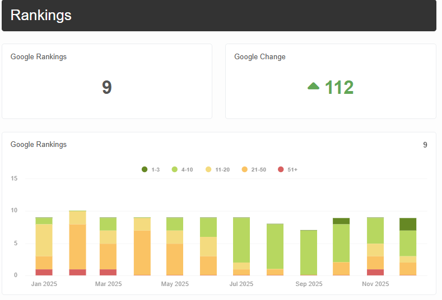Click the green up-arrow change icon
The image size is (442, 300).
[x=314, y=86]
